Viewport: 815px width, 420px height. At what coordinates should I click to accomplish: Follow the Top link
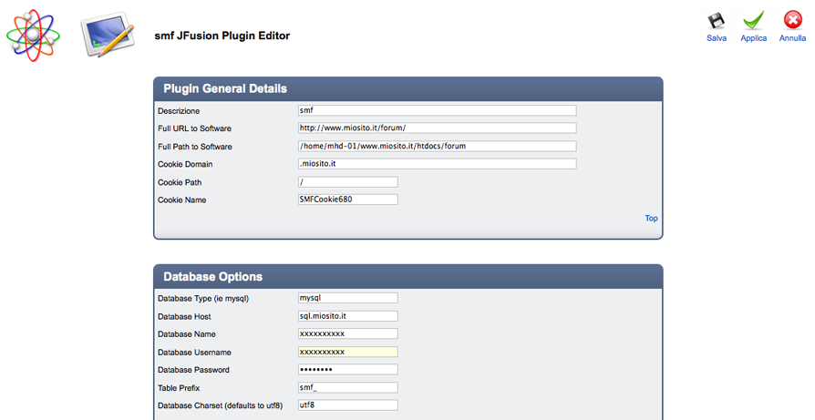[651, 218]
